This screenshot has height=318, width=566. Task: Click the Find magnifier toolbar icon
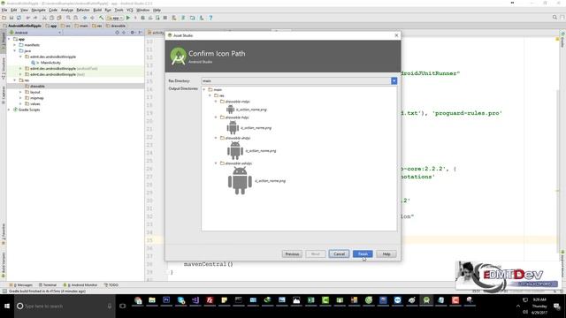pos(68,18)
